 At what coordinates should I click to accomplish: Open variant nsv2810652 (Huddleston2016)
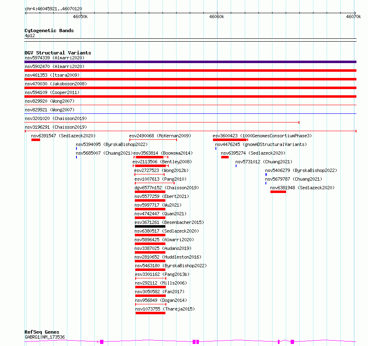(168, 257)
